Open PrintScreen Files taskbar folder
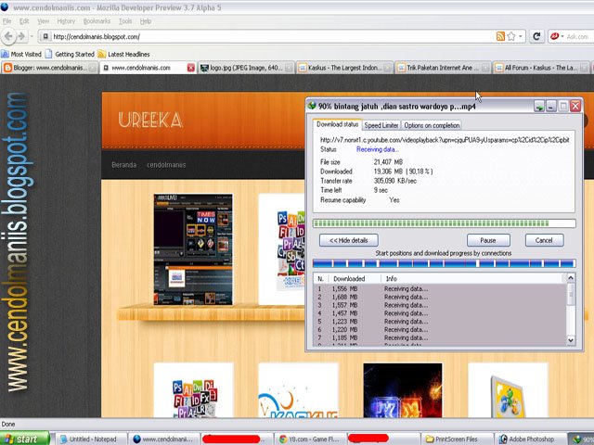594x445 pixels. click(x=457, y=439)
